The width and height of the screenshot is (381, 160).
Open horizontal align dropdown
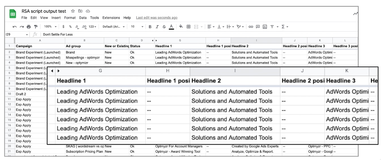pyautogui.click(x=211, y=27)
